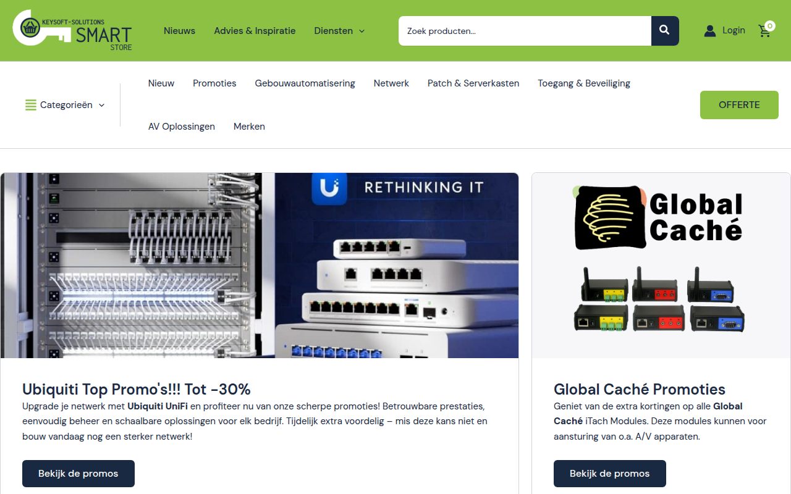Click the magnifying glass search button
The width and height of the screenshot is (791, 494).
[x=665, y=31]
